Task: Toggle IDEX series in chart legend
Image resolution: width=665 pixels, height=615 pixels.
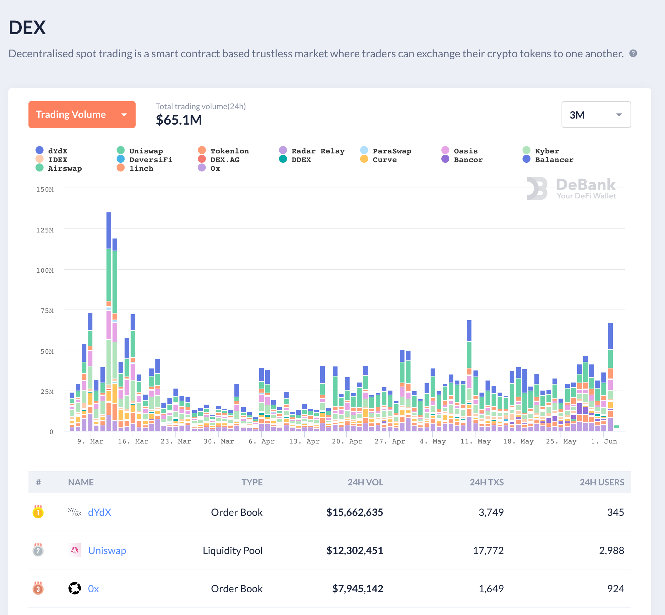Action: [52, 159]
